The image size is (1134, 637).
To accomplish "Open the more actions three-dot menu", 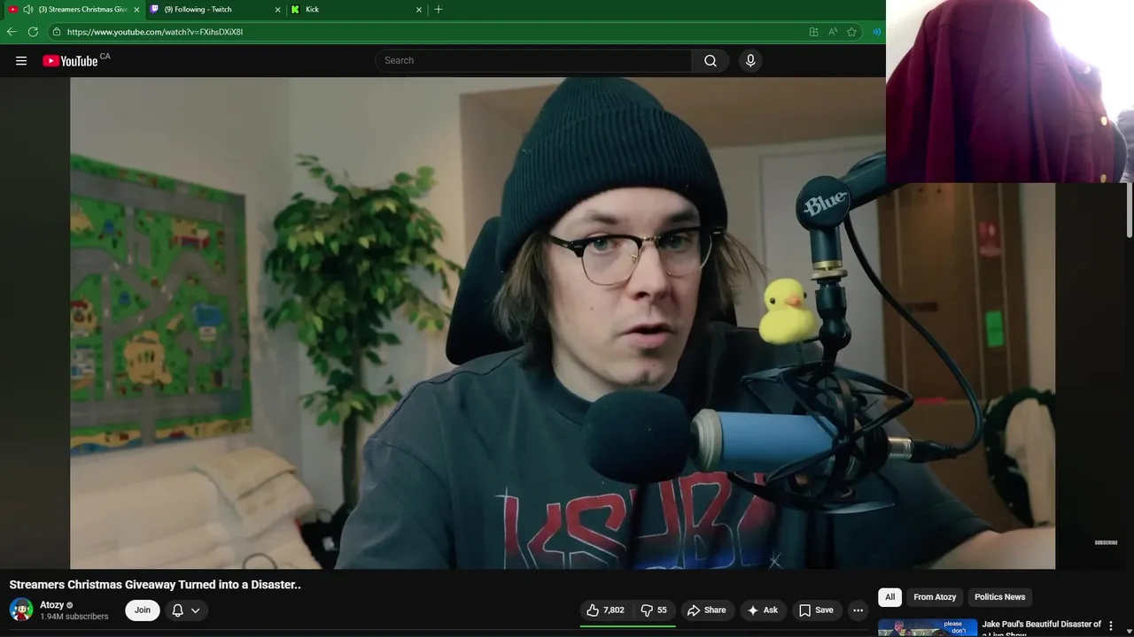I will (x=858, y=610).
